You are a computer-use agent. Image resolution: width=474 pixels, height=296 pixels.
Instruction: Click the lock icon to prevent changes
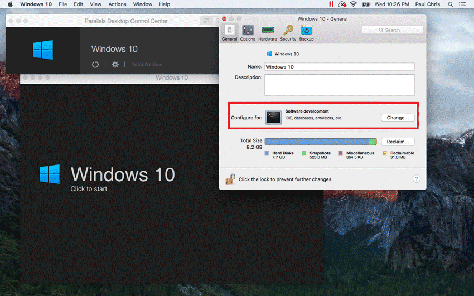pos(230,179)
